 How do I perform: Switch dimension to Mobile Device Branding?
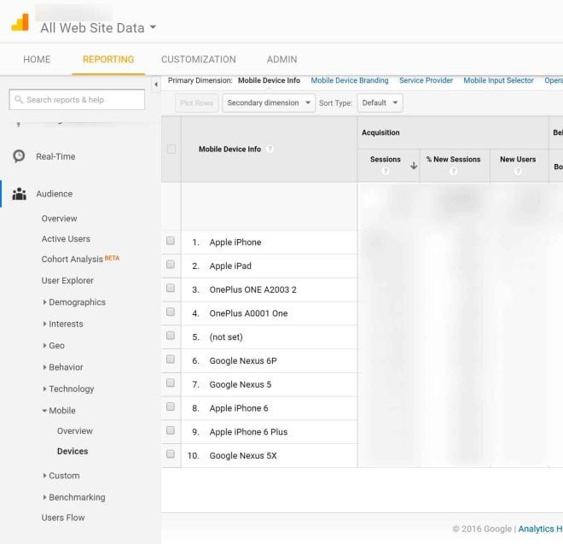pyautogui.click(x=350, y=80)
